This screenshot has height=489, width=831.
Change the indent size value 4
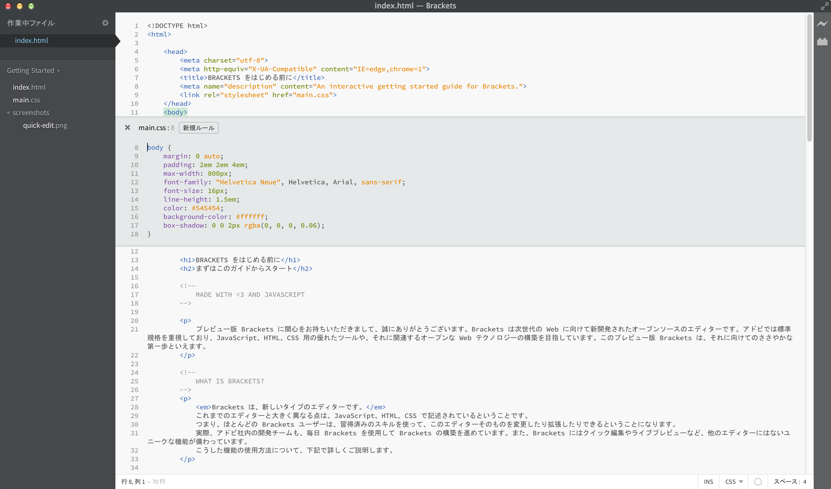tap(805, 481)
